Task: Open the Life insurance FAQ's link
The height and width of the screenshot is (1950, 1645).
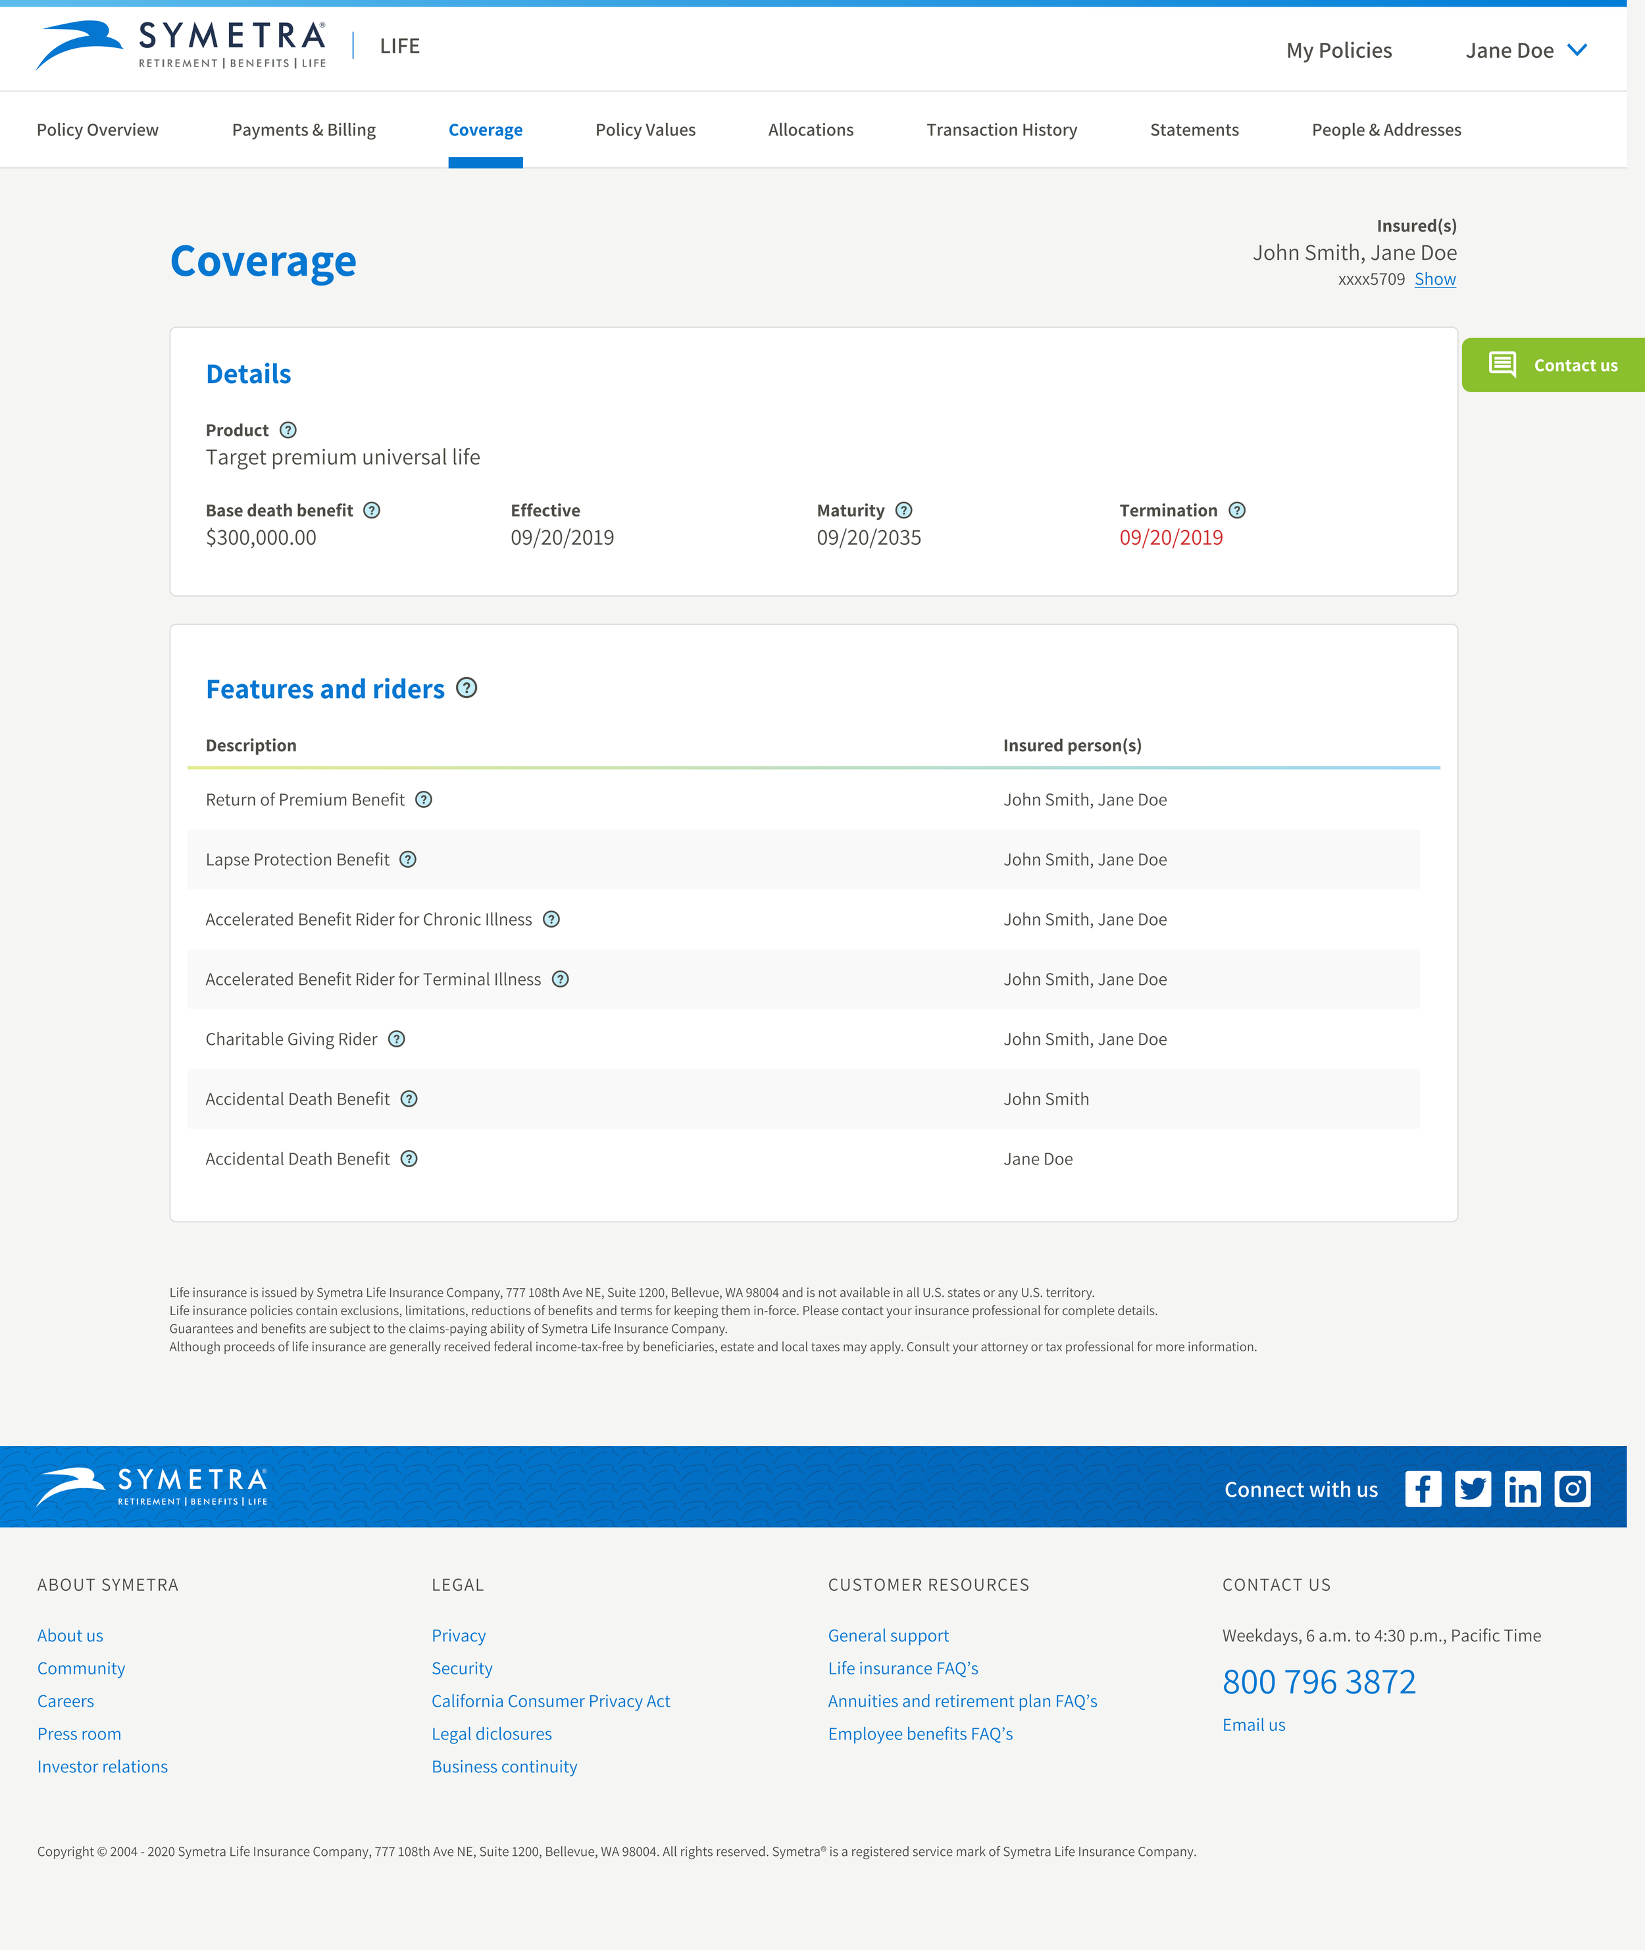Action: (x=903, y=1668)
